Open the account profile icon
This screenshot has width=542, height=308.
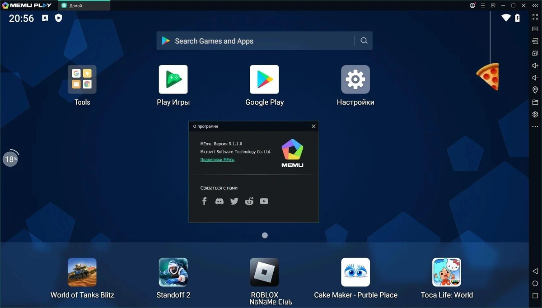click(x=472, y=5)
